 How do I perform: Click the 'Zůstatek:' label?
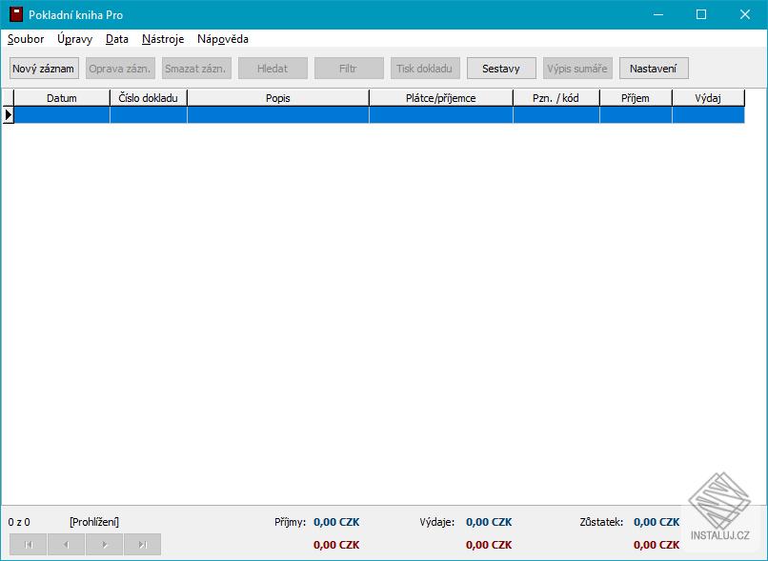(x=601, y=522)
